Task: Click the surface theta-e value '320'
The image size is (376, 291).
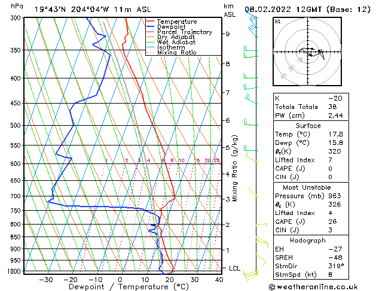Action: coord(335,151)
